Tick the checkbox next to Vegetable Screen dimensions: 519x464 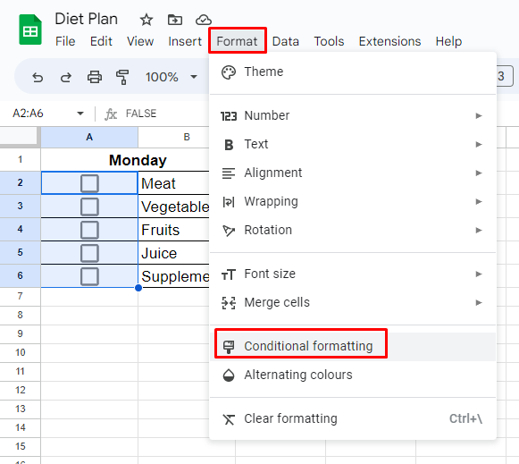click(89, 207)
